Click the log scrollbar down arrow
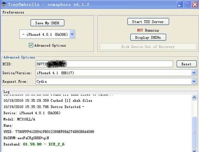The image size is (199, 152). pos(194,150)
